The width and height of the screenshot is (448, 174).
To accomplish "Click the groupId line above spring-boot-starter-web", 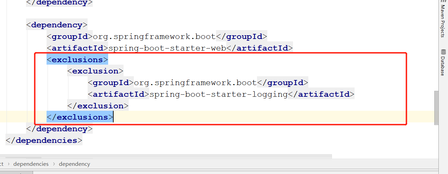I will (x=157, y=36).
